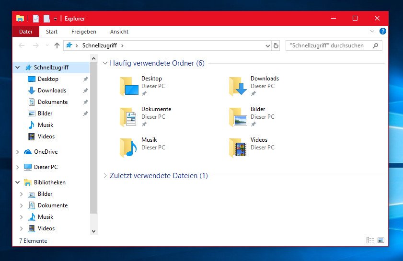Click the Properties icon in quick access toolbar
Screen dimensions: 403x261
click(x=36, y=19)
